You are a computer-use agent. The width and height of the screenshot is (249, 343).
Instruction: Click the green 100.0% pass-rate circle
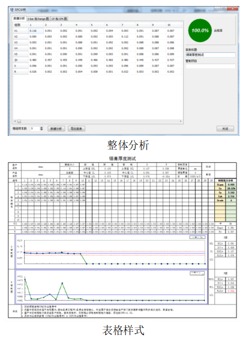click(x=200, y=31)
